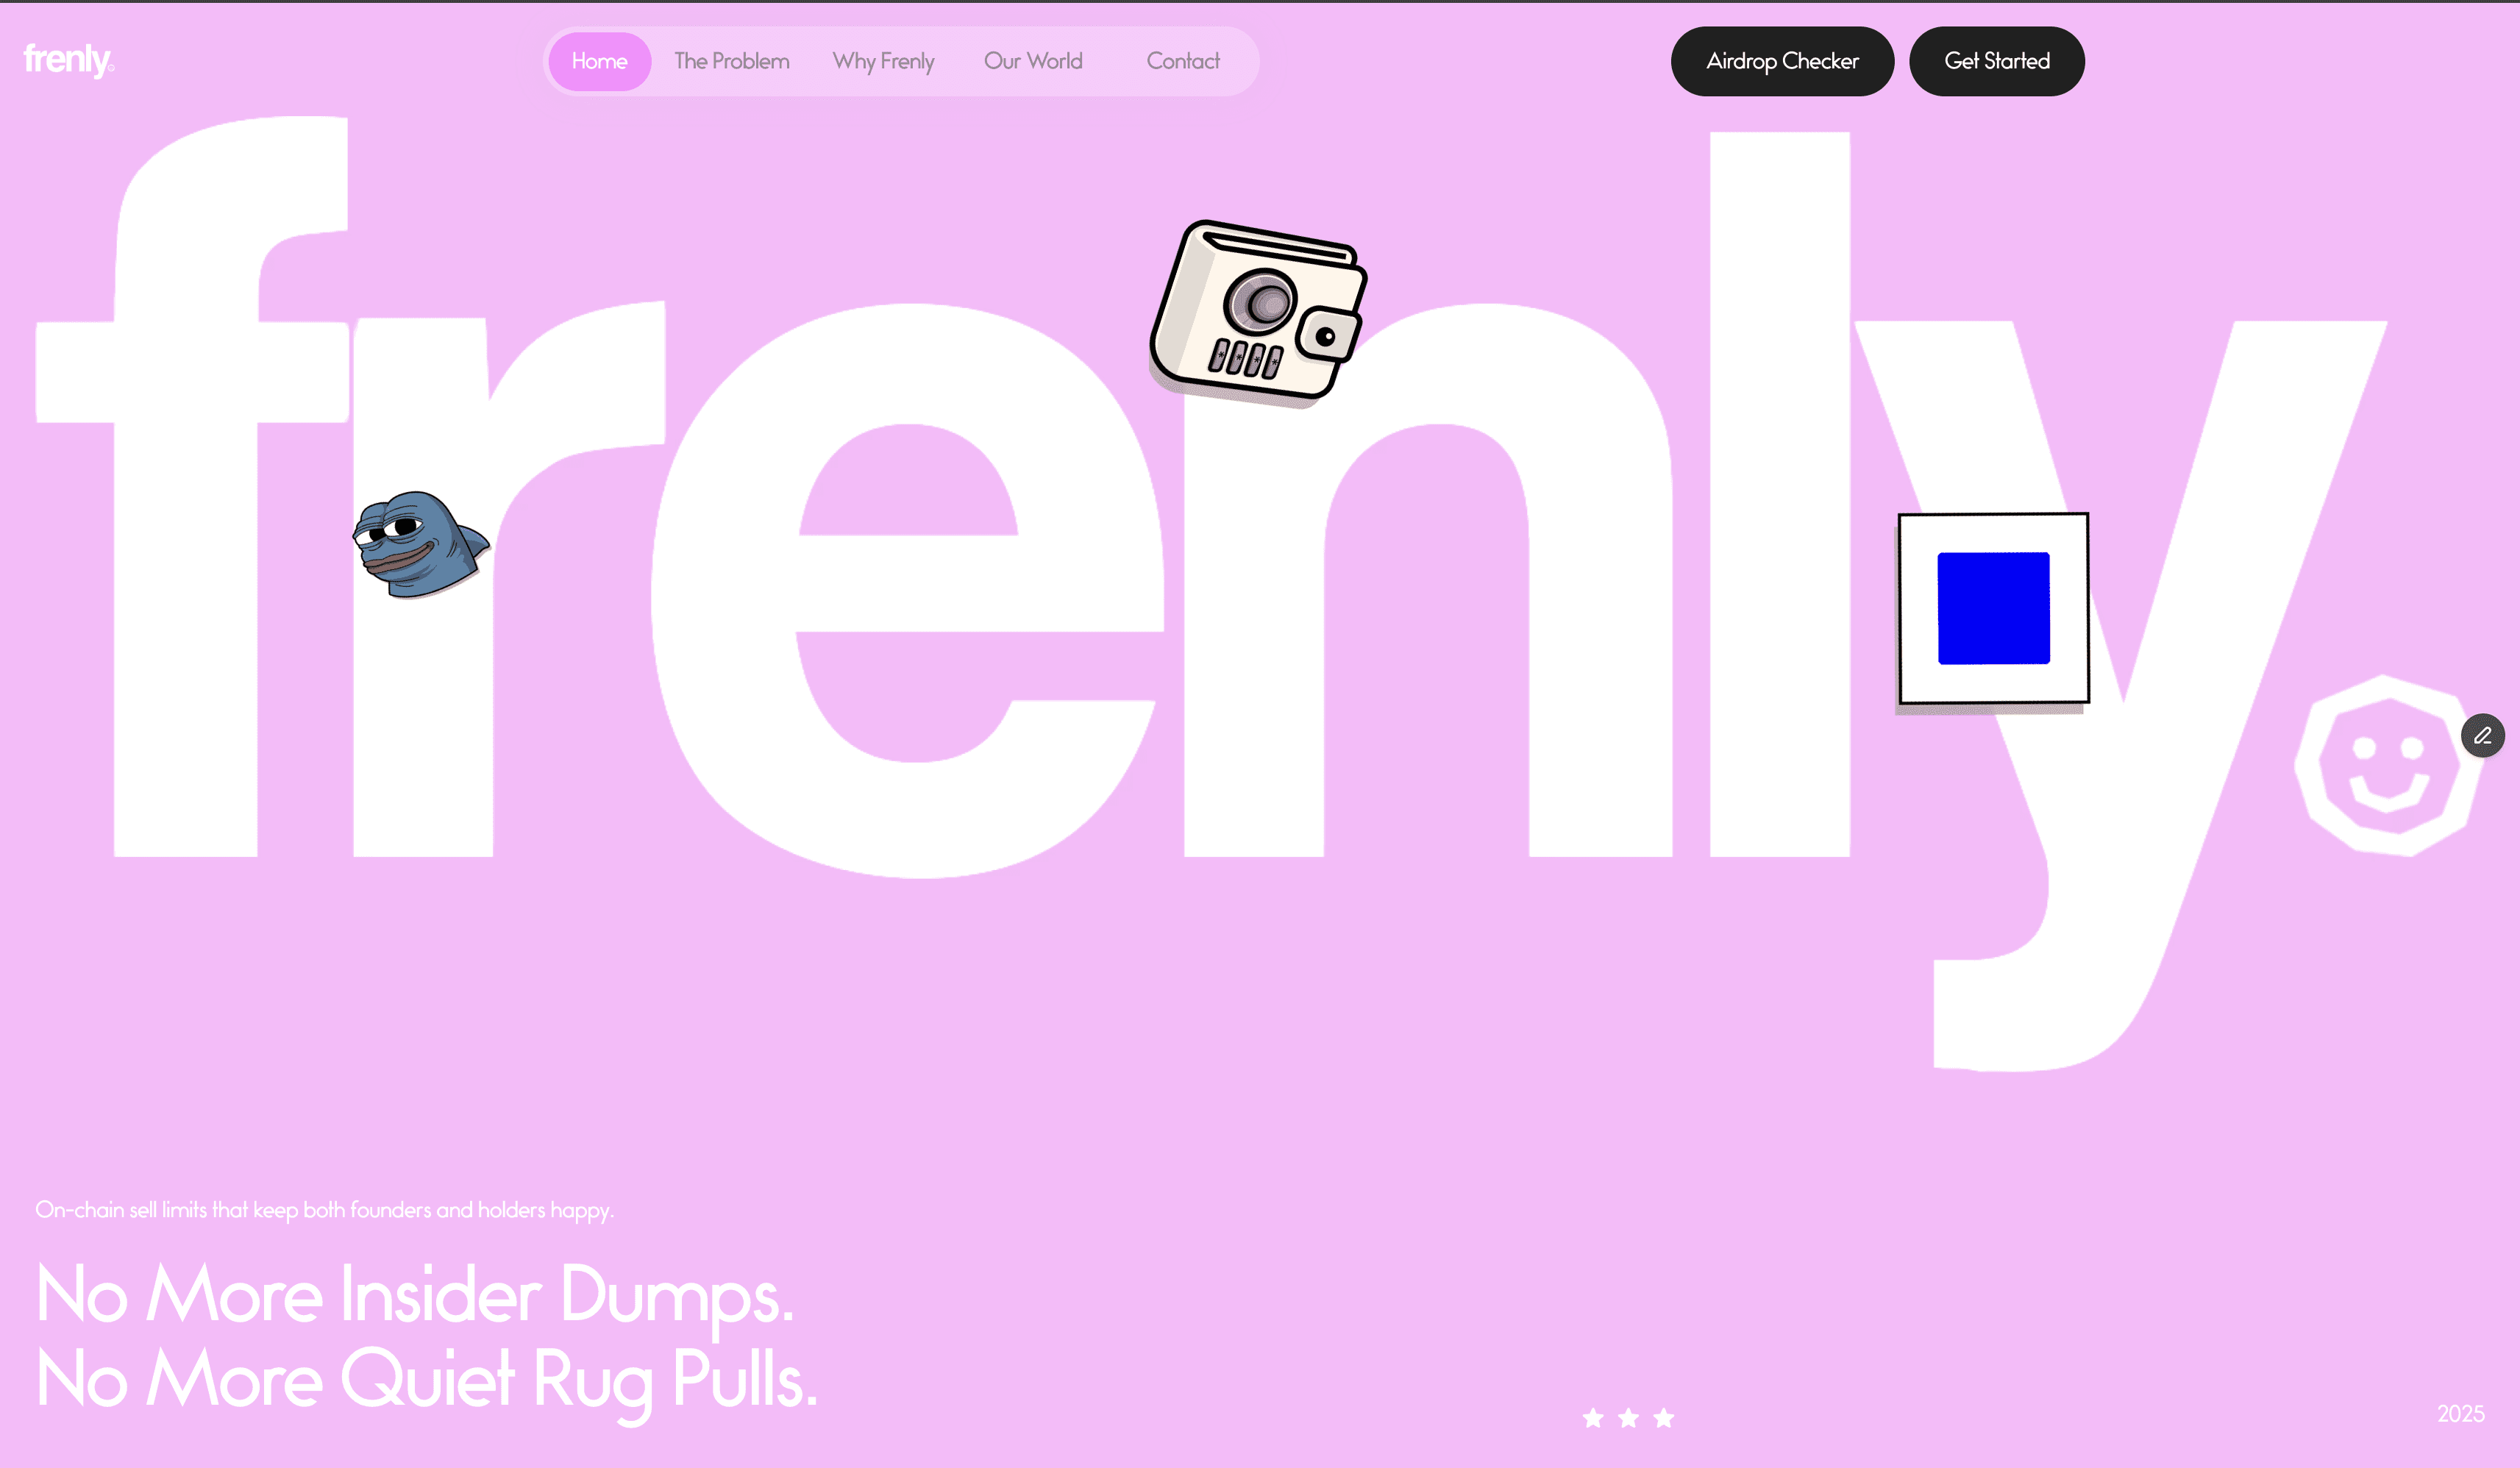
Task: Click the on-chain sell limits tagline
Action: (x=325, y=1210)
